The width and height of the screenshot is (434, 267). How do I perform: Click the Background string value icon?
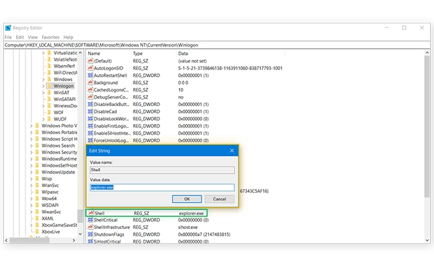pyautogui.click(x=90, y=83)
